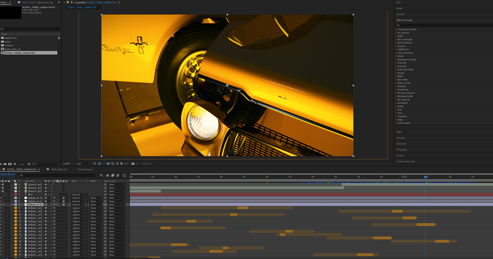Open the Preview panel
The width and height of the screenshot is (493, 259).
click(400, 14)
